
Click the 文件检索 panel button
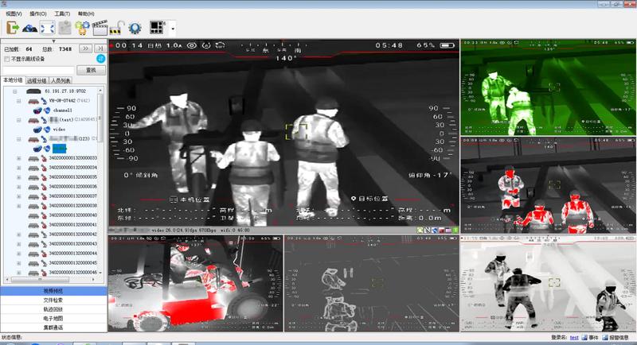[53, 300]
